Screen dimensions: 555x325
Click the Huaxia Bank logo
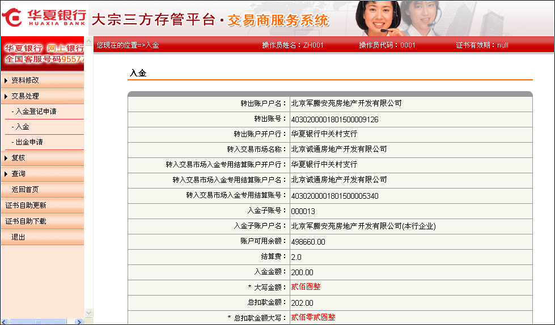coord(44,17)
